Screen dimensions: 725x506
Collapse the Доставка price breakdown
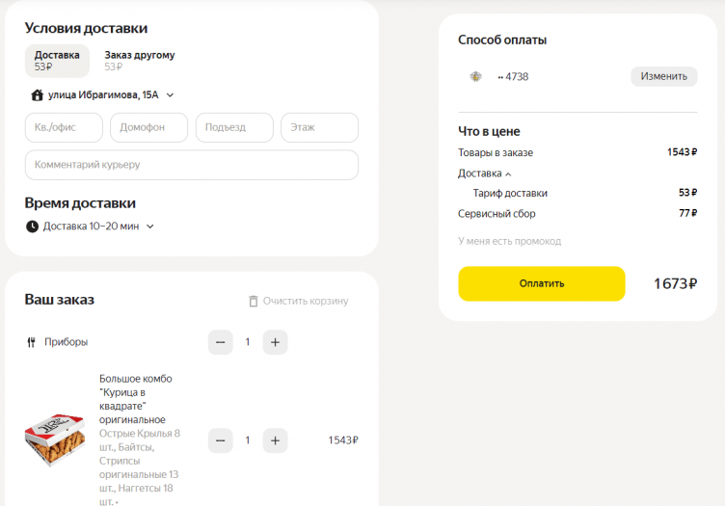click(x=508, y=174)
